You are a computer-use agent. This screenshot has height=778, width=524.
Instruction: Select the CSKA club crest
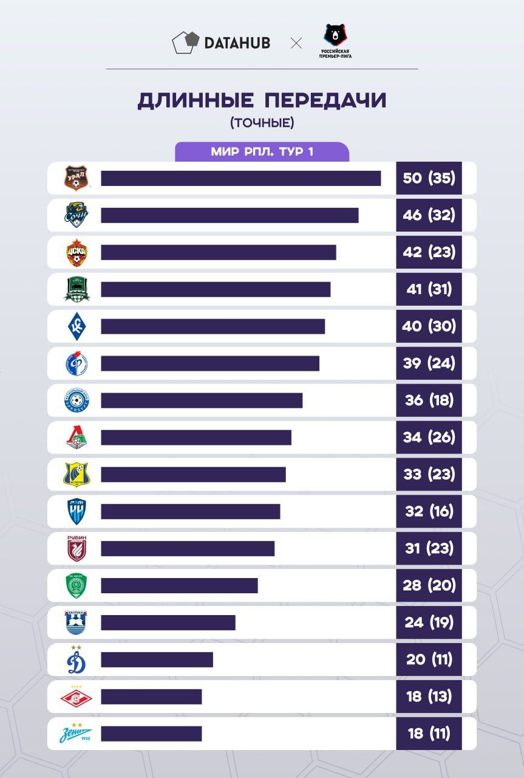[x=77, y=252]
